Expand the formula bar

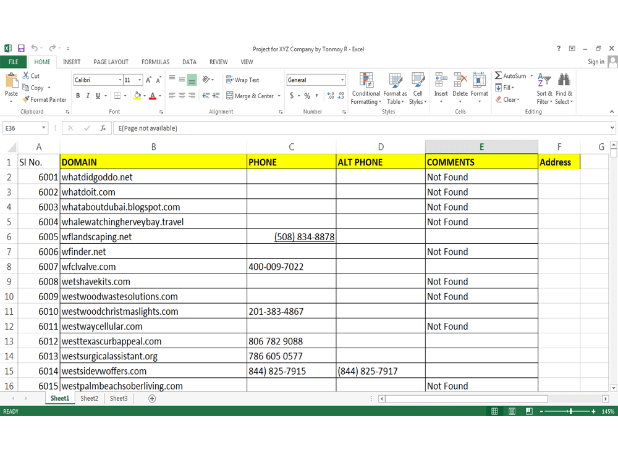(x=612, y=128)
